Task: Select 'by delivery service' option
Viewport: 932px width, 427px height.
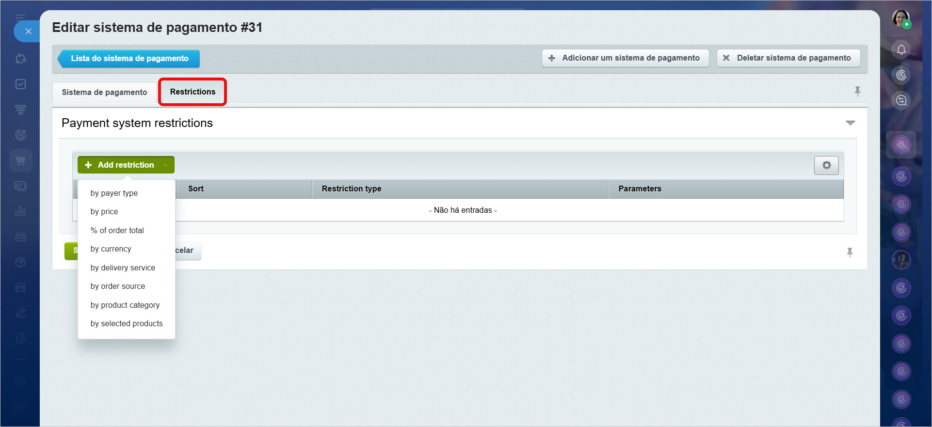Action: (123, 268)
